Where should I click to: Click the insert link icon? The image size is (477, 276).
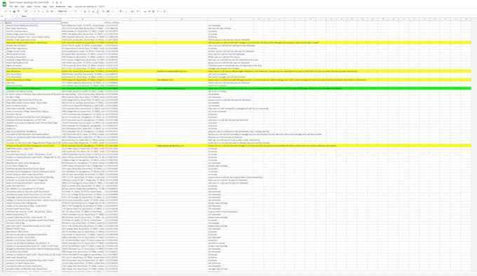(145, 11)
